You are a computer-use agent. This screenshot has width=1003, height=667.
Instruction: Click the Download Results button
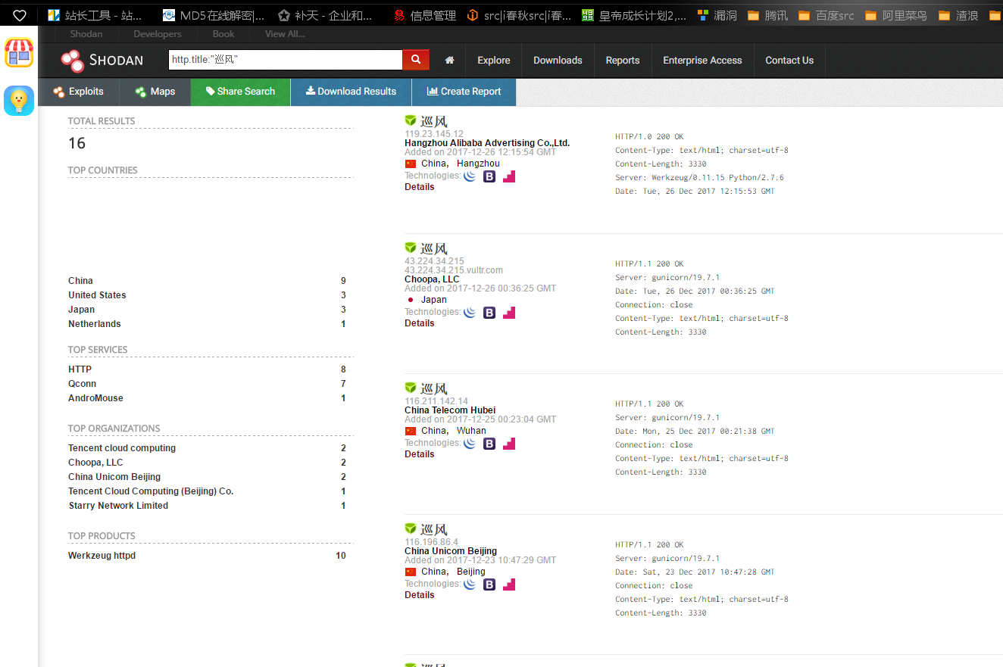[351, 92]
